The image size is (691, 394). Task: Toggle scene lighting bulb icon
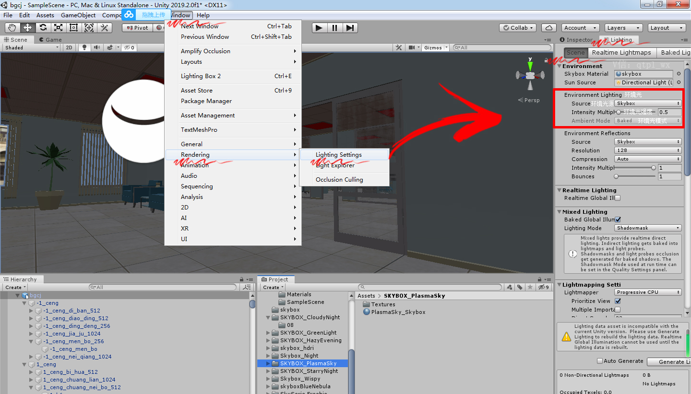click(84, 47)
